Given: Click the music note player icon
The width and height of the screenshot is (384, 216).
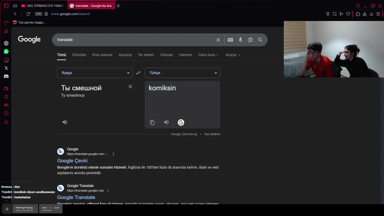Looking at the screenshot, I should [x=7, y=209].
